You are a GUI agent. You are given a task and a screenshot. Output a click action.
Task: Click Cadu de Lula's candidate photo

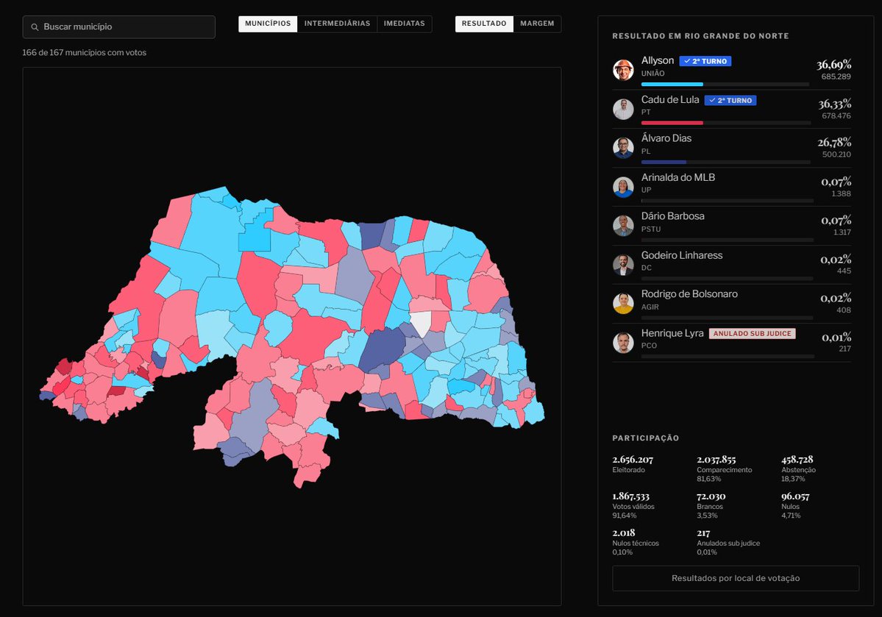tap(623, 109)
